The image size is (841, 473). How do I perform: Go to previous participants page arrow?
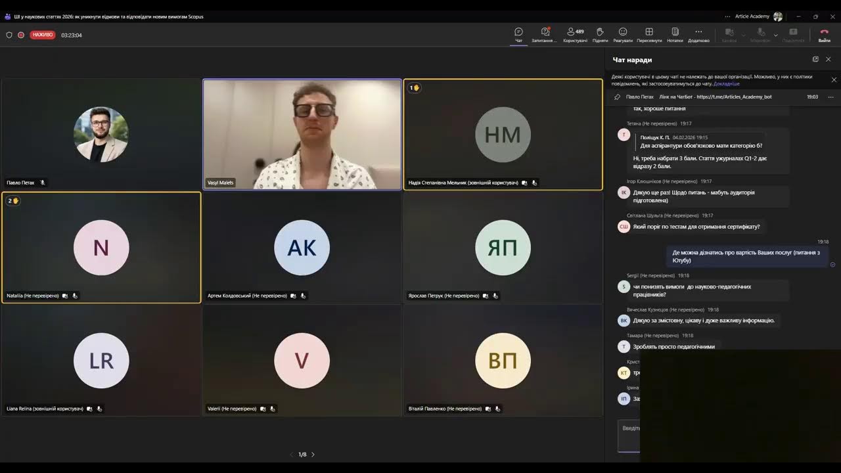click(292, 455)
